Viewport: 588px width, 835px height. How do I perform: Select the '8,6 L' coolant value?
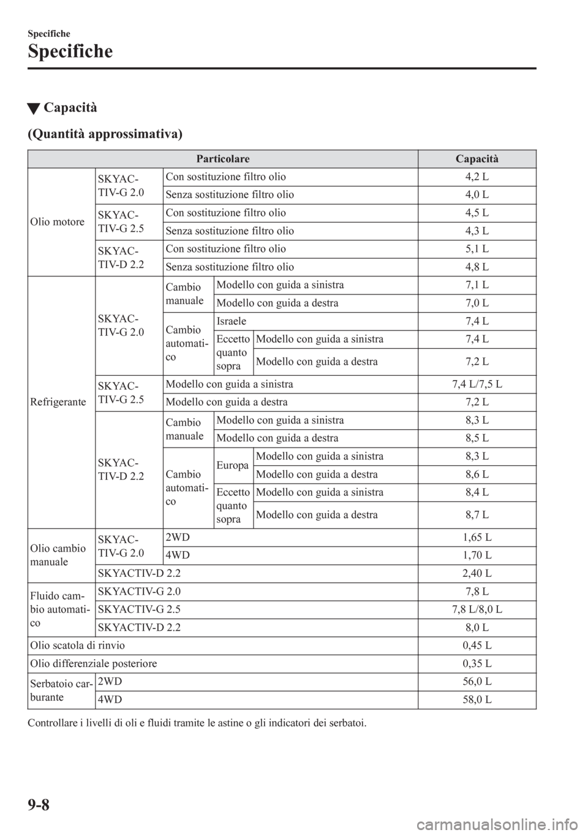(x=477, y=475)
